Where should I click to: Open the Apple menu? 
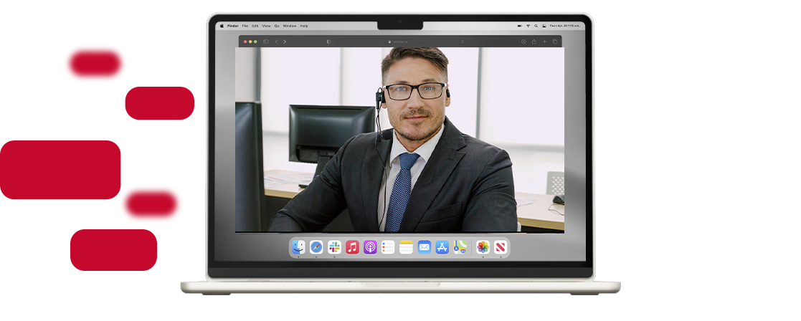(222, 26)
